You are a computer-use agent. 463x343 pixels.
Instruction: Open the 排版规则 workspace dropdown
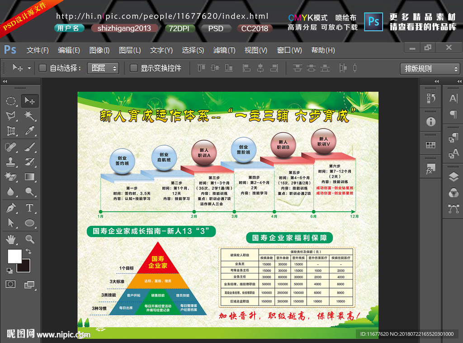(430, 69)
